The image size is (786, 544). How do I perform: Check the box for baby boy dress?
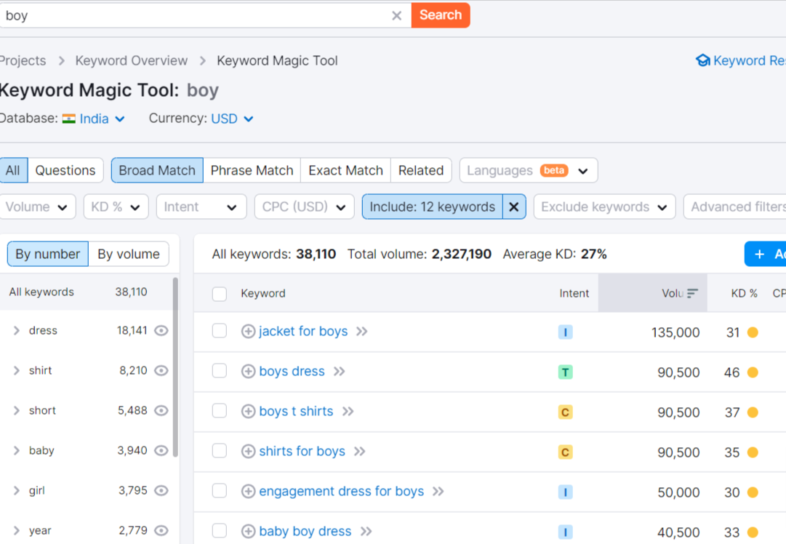coord(219,530)
